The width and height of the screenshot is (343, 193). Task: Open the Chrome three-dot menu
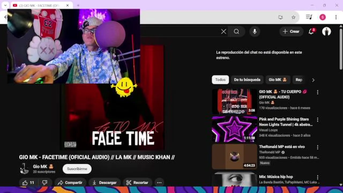(x=336, y=17)
